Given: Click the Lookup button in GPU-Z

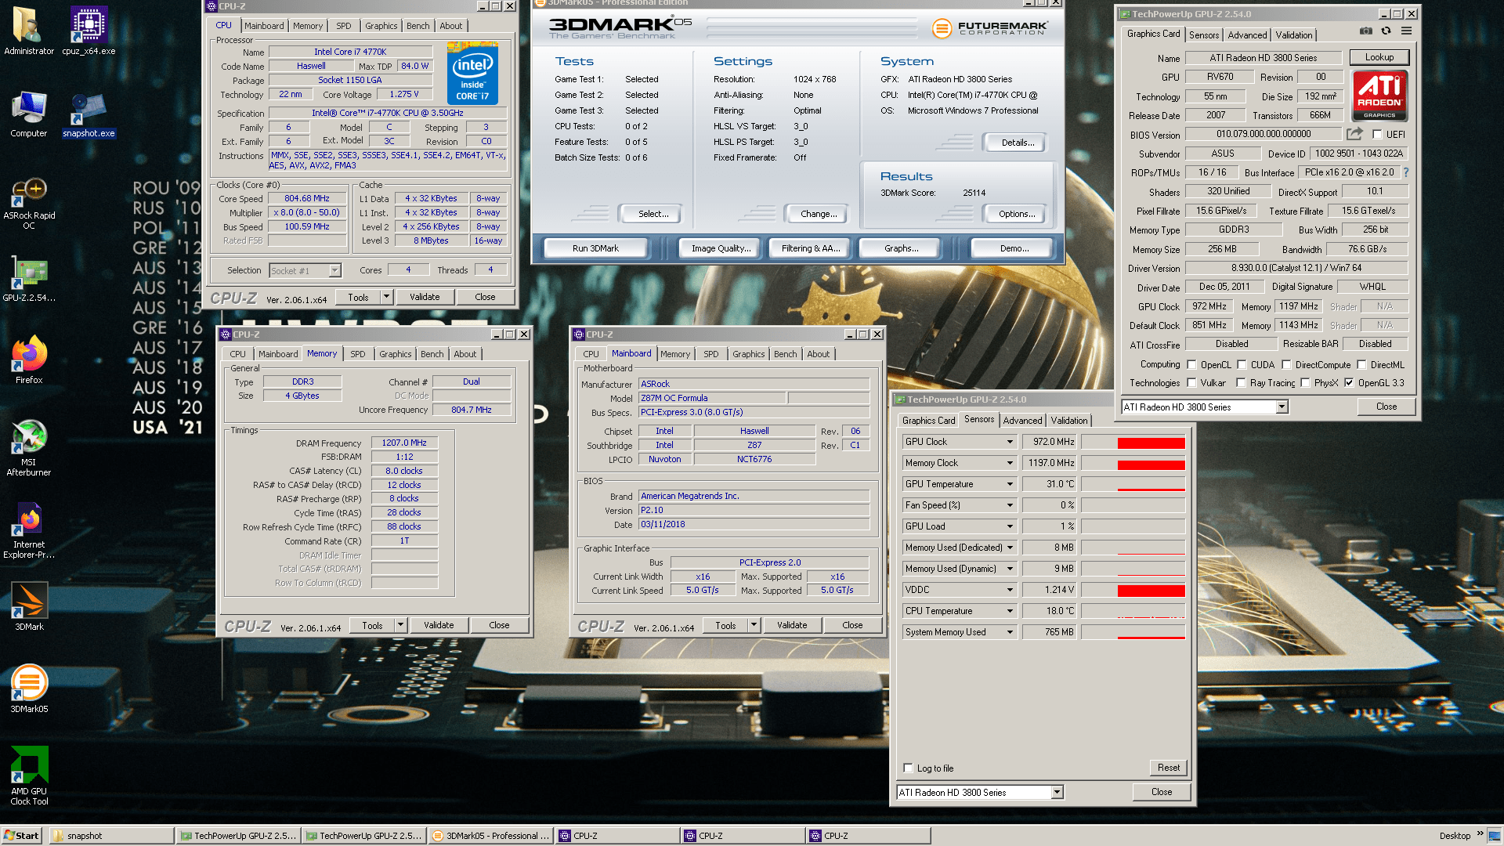Looking at the screenshot, I should click(1379, 57).
